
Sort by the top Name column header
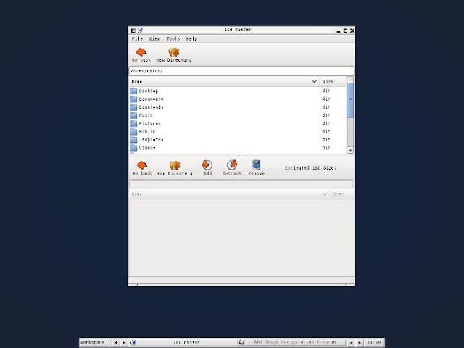[x=225, y=82]
